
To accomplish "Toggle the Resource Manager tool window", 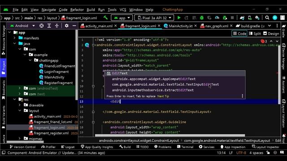I will coord(3,40).
